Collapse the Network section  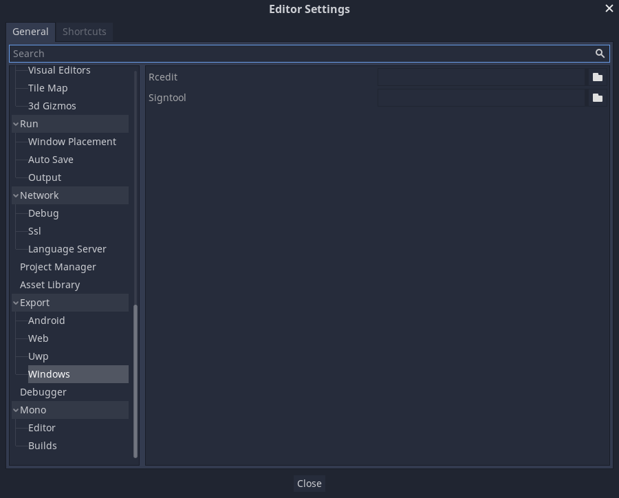click(15, 195)
